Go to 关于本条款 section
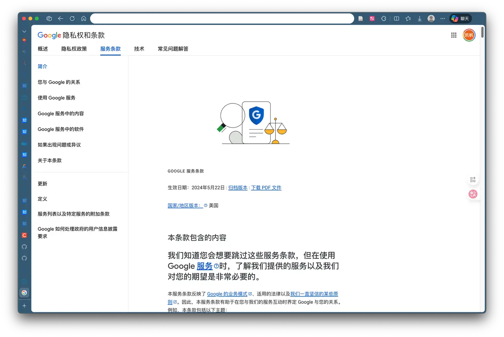The image size is (504, 337). pyautogui.click(x=50, y=160)
